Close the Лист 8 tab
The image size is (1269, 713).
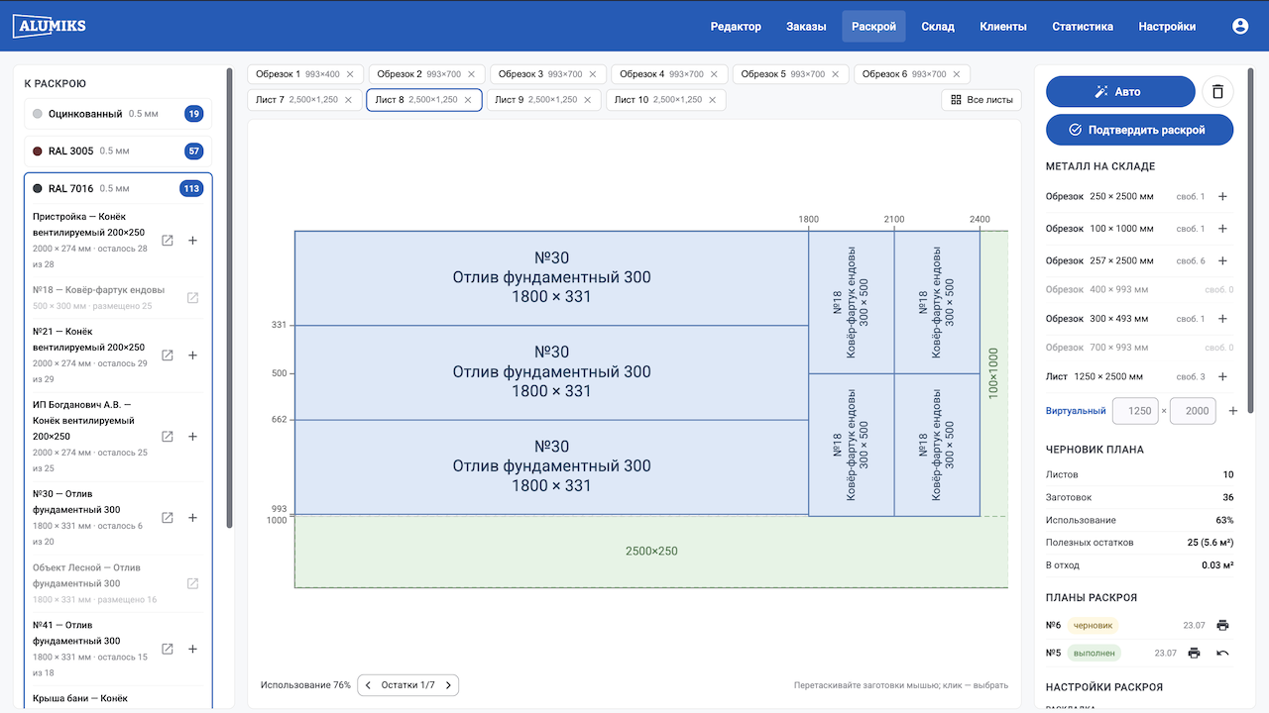click(x=468, y=100)
